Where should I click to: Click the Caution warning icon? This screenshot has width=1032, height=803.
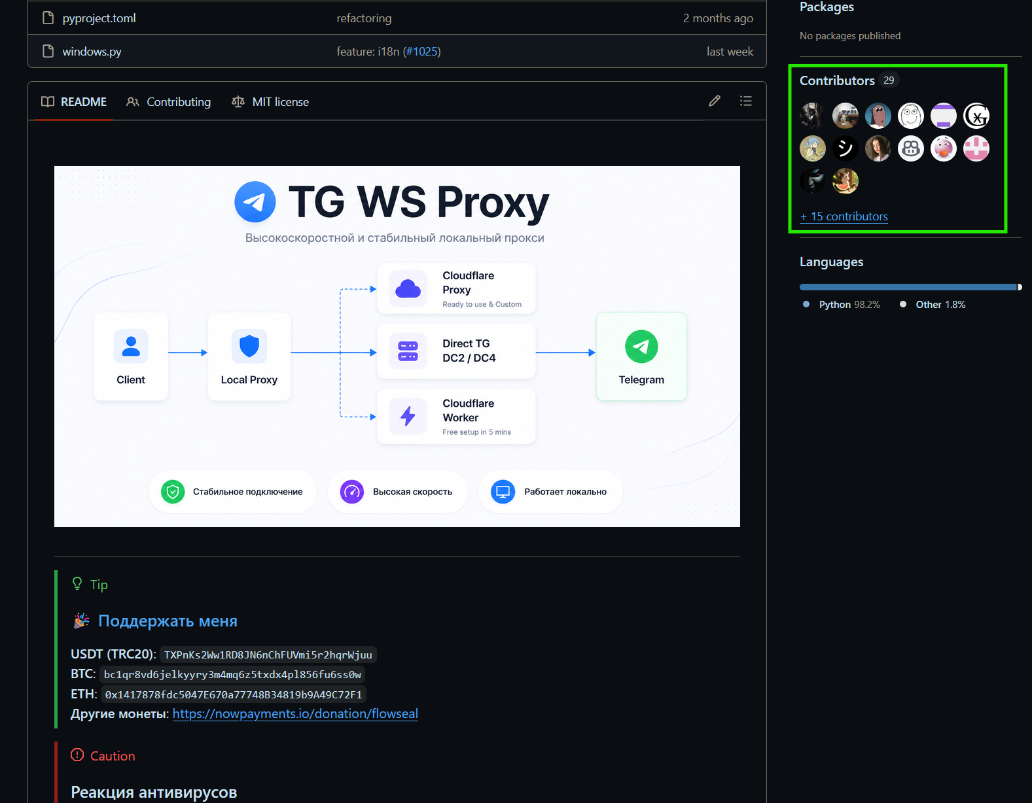tap(77, 755)
